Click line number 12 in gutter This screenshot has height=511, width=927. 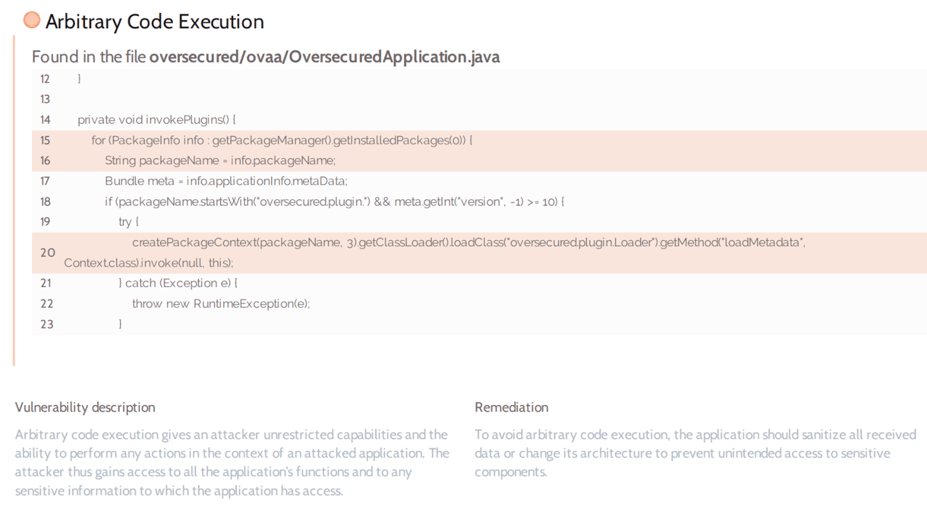coord(45,79)
